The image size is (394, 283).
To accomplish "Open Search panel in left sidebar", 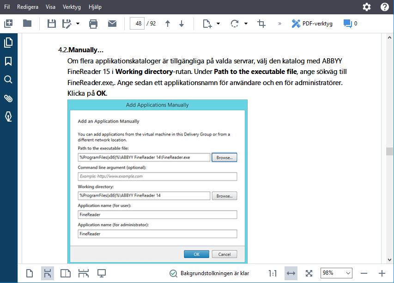I will tap(8, 80).
